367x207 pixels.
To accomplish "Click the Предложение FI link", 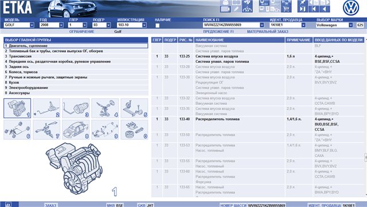I will click(x=218, y=32).
